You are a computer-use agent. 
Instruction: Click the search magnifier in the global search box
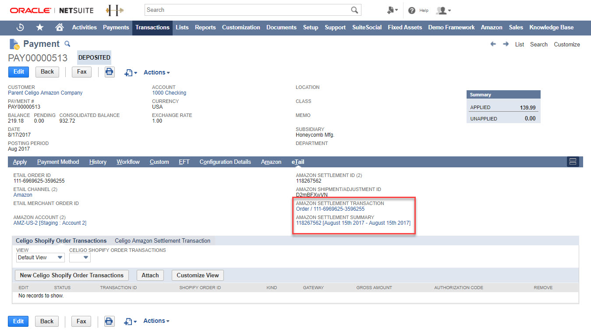point(354,10)
